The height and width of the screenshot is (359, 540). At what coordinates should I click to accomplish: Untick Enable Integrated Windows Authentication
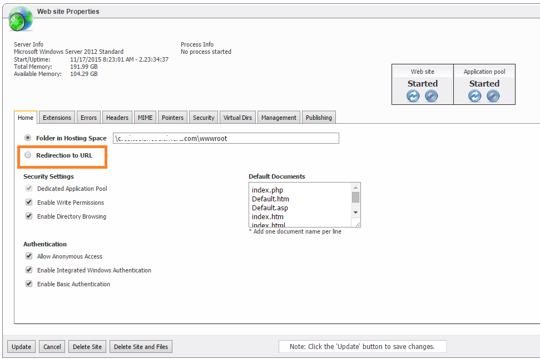29,270
